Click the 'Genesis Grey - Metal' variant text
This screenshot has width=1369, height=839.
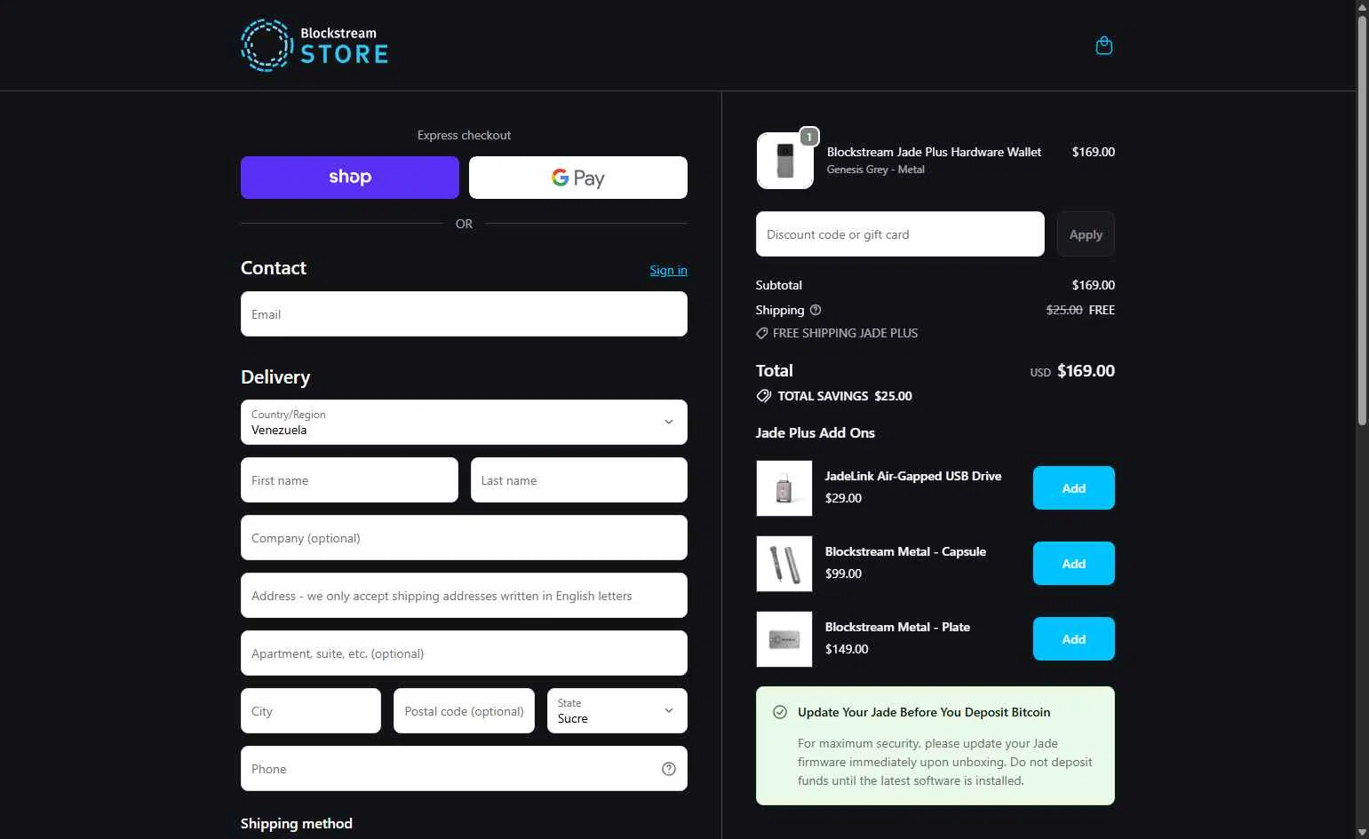875,170
